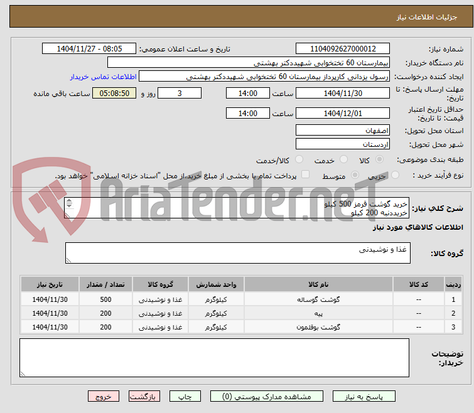Click the نام دستگاه خریدار field
This screenshot has width=474, height=413.
tap(249, 63)
